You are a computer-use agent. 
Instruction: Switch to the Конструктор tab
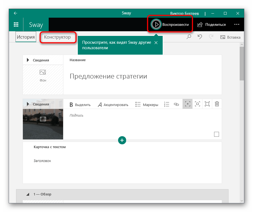[x=57, y=37]
